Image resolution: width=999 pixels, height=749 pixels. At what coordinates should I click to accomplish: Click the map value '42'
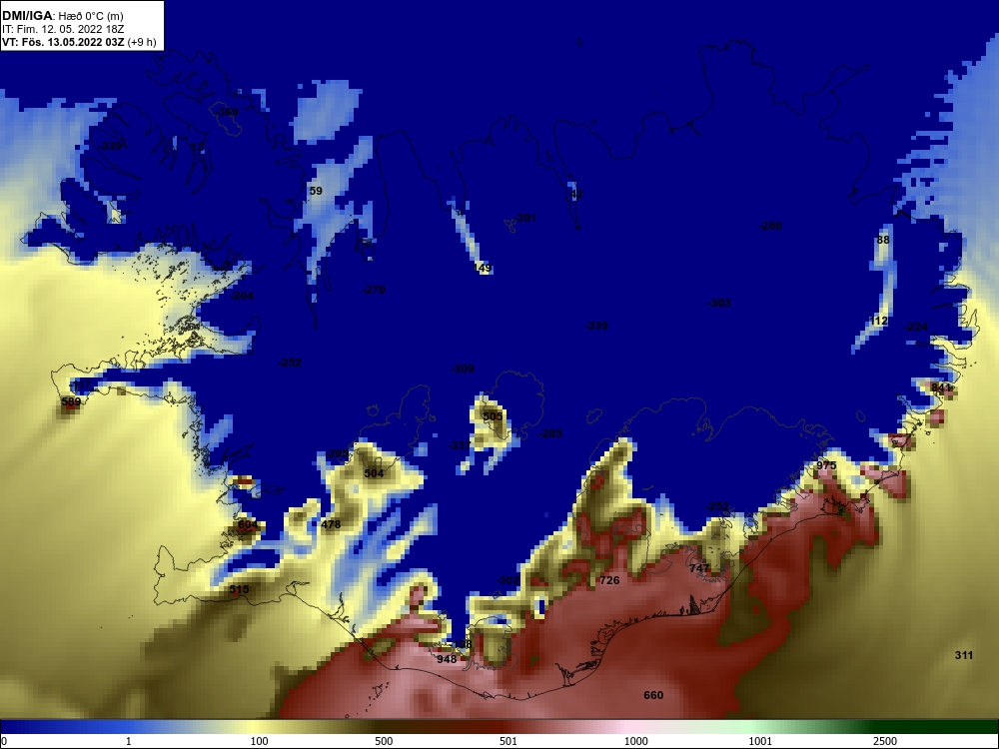576,194
